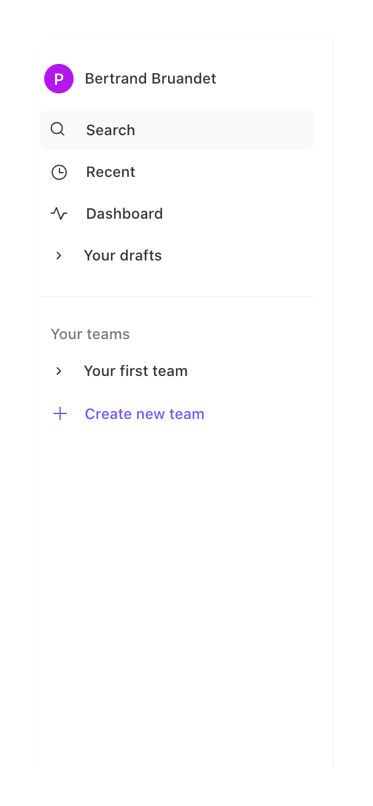The height and width of the screenshot is (806, 373).
Task: Select the clock icon beside Recent
Action: [x=59, y=172]
